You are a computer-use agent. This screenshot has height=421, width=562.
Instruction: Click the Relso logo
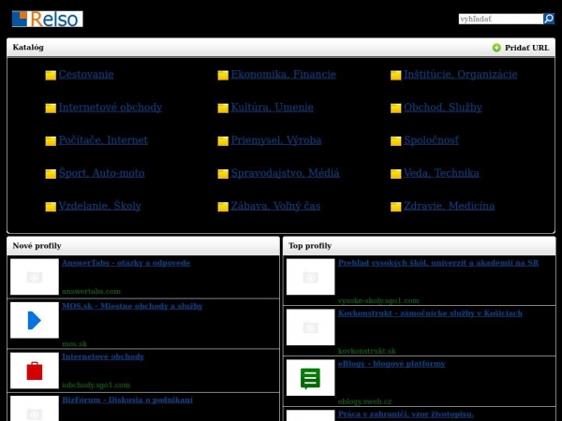coord(48,19)
